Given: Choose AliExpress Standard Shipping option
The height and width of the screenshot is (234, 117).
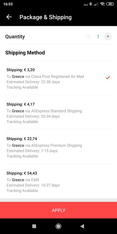Looking at the screenshot, I should pyautogui.click(x=58, y=112).
